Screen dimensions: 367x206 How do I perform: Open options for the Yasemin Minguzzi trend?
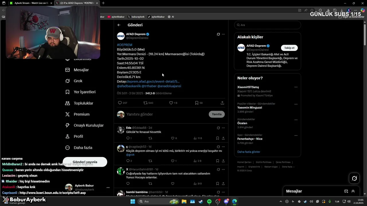pyautogui.click(x=296, y=104)
